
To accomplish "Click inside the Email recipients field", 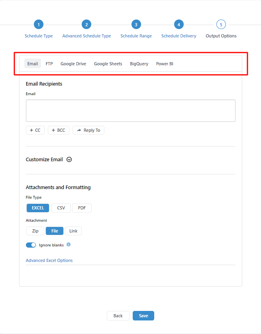I will click(130, 110).
